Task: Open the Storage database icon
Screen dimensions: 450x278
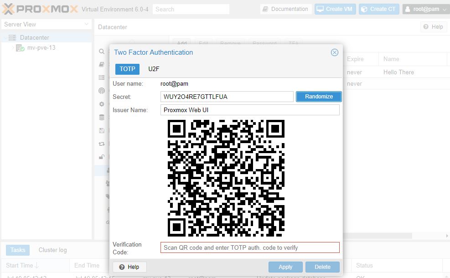Action: [102, 117]
